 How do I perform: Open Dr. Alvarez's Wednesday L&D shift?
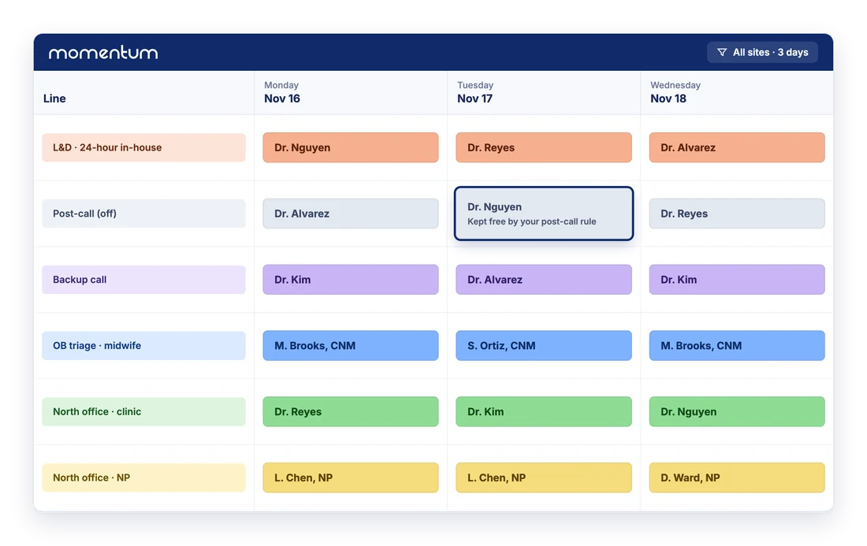736,147
